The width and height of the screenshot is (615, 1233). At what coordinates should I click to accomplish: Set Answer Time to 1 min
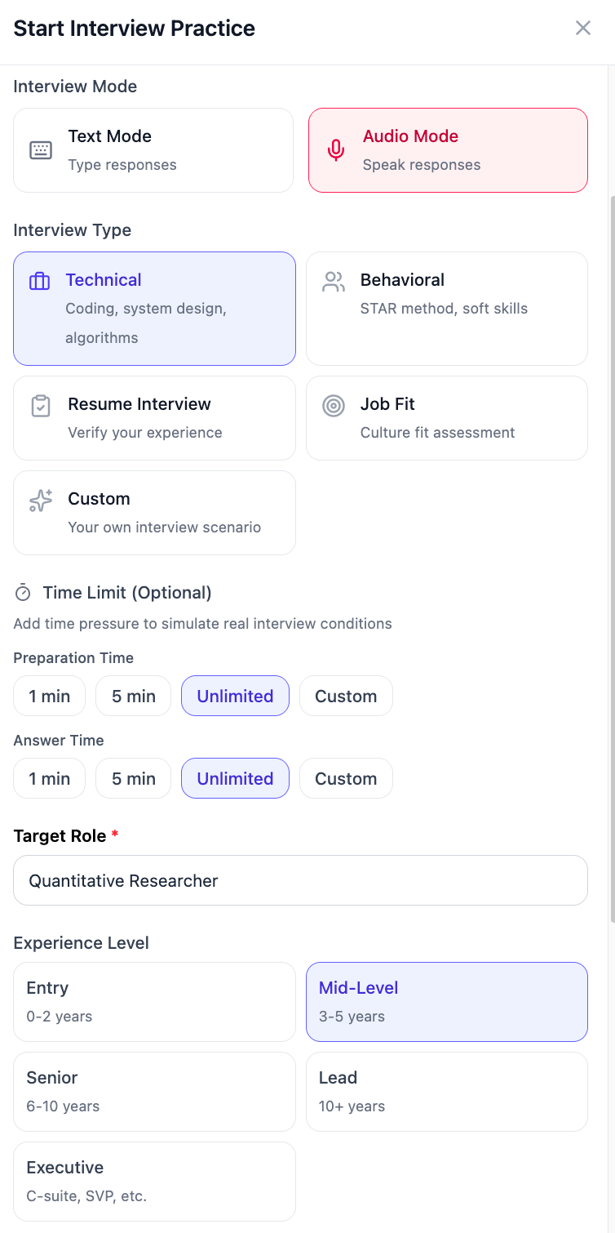tap(49, 778)
